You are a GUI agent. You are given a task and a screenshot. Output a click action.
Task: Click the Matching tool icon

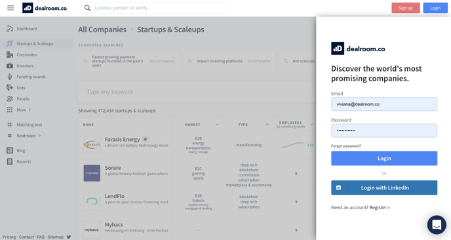point(10,125)
